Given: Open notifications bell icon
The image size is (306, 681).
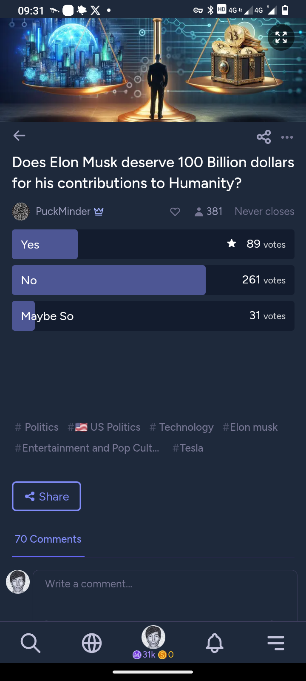Looking at the screenshot, I should click(x=215, y=643).
